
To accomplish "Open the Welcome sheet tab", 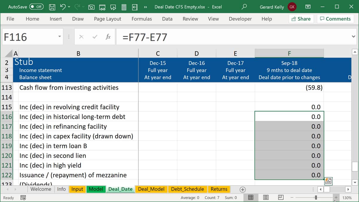I will click(x=41, y=189).
